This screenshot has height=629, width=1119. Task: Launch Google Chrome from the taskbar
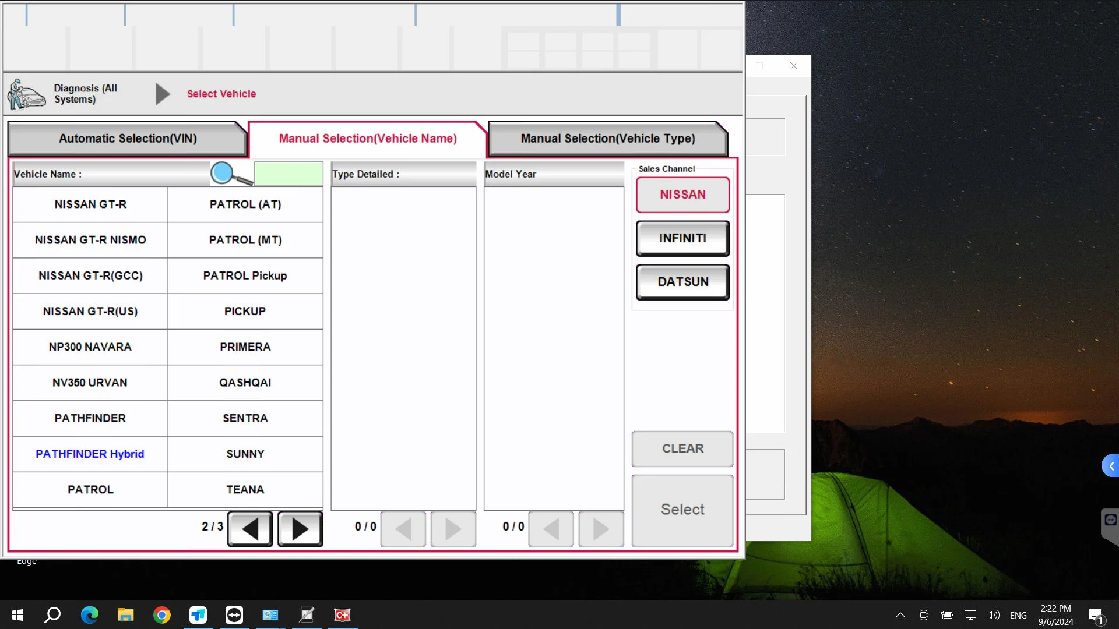pyautogui.click(x=161, y=614)
